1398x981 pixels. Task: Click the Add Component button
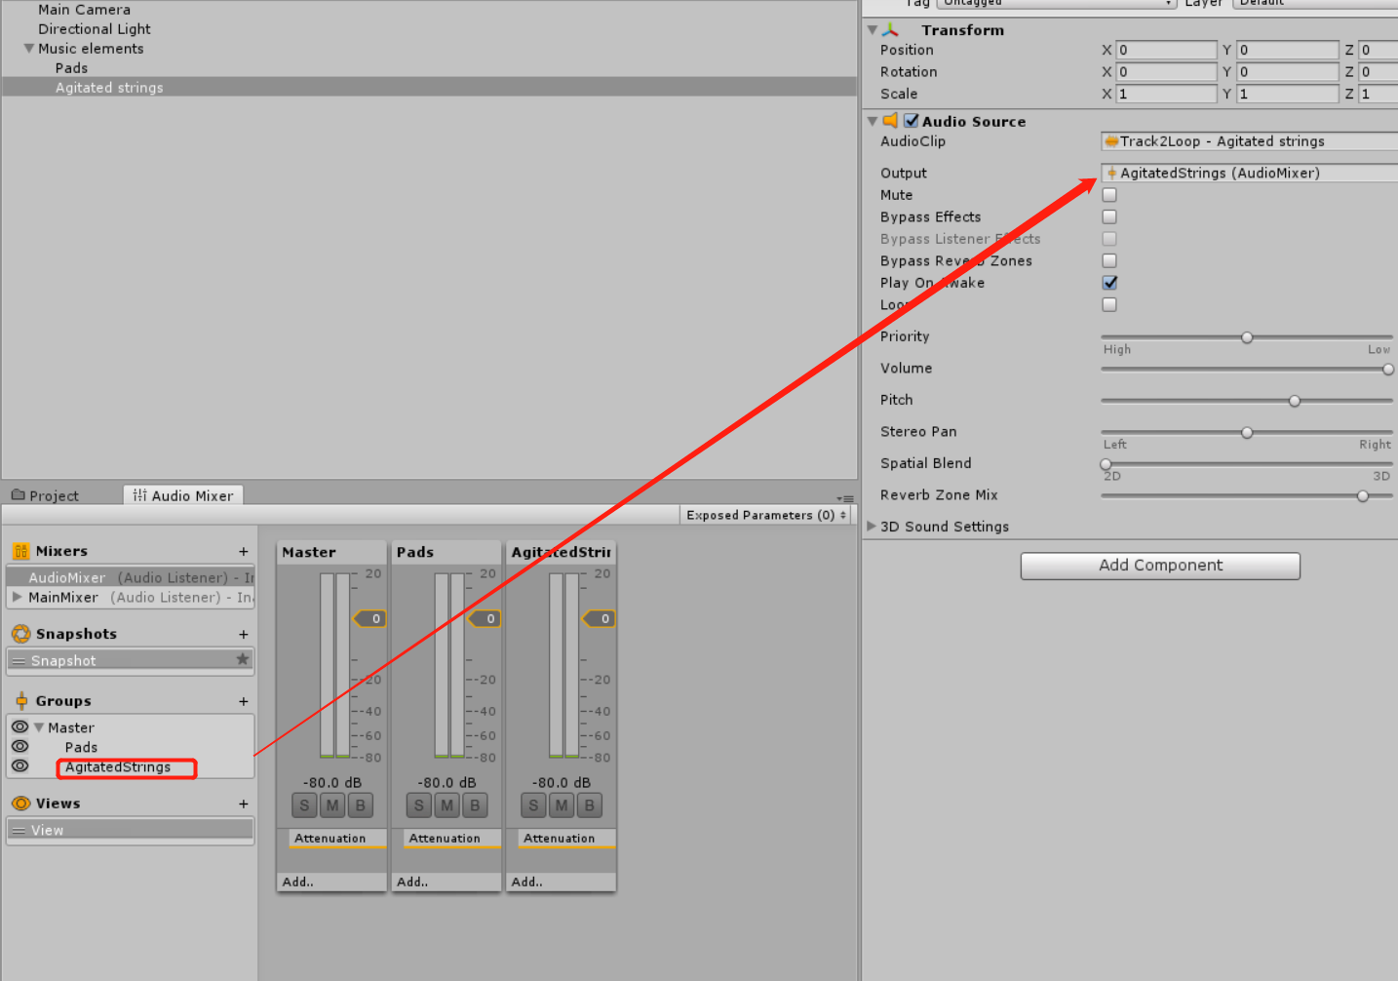pos(1160,566)
